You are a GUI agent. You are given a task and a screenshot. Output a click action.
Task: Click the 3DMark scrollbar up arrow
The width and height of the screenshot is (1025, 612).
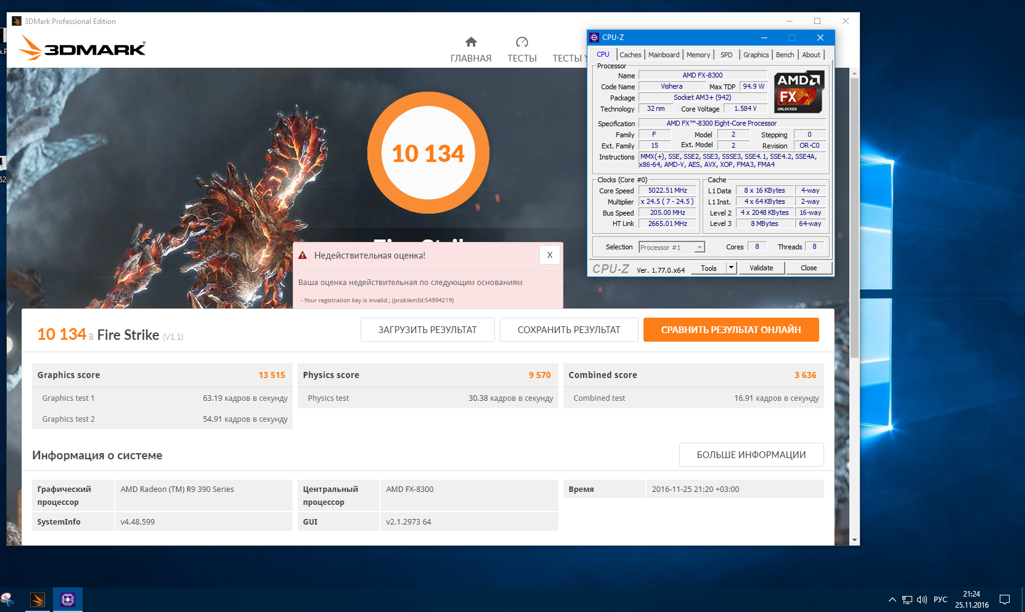[854, 73]
